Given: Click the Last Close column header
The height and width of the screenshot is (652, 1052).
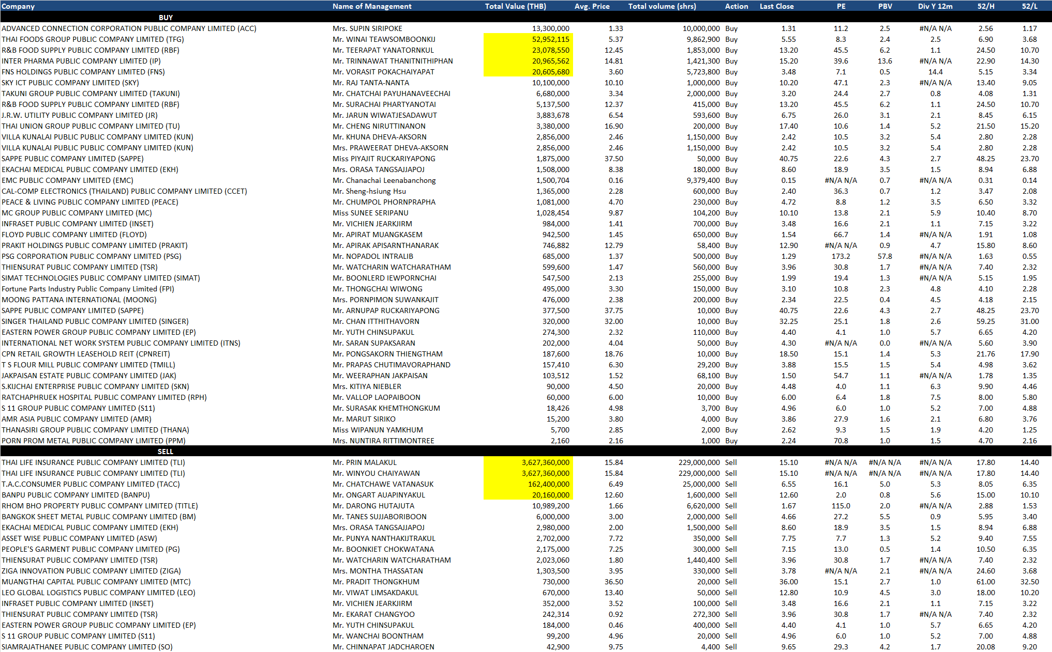Looking at the screenshot, I should (x=776, y=6).
